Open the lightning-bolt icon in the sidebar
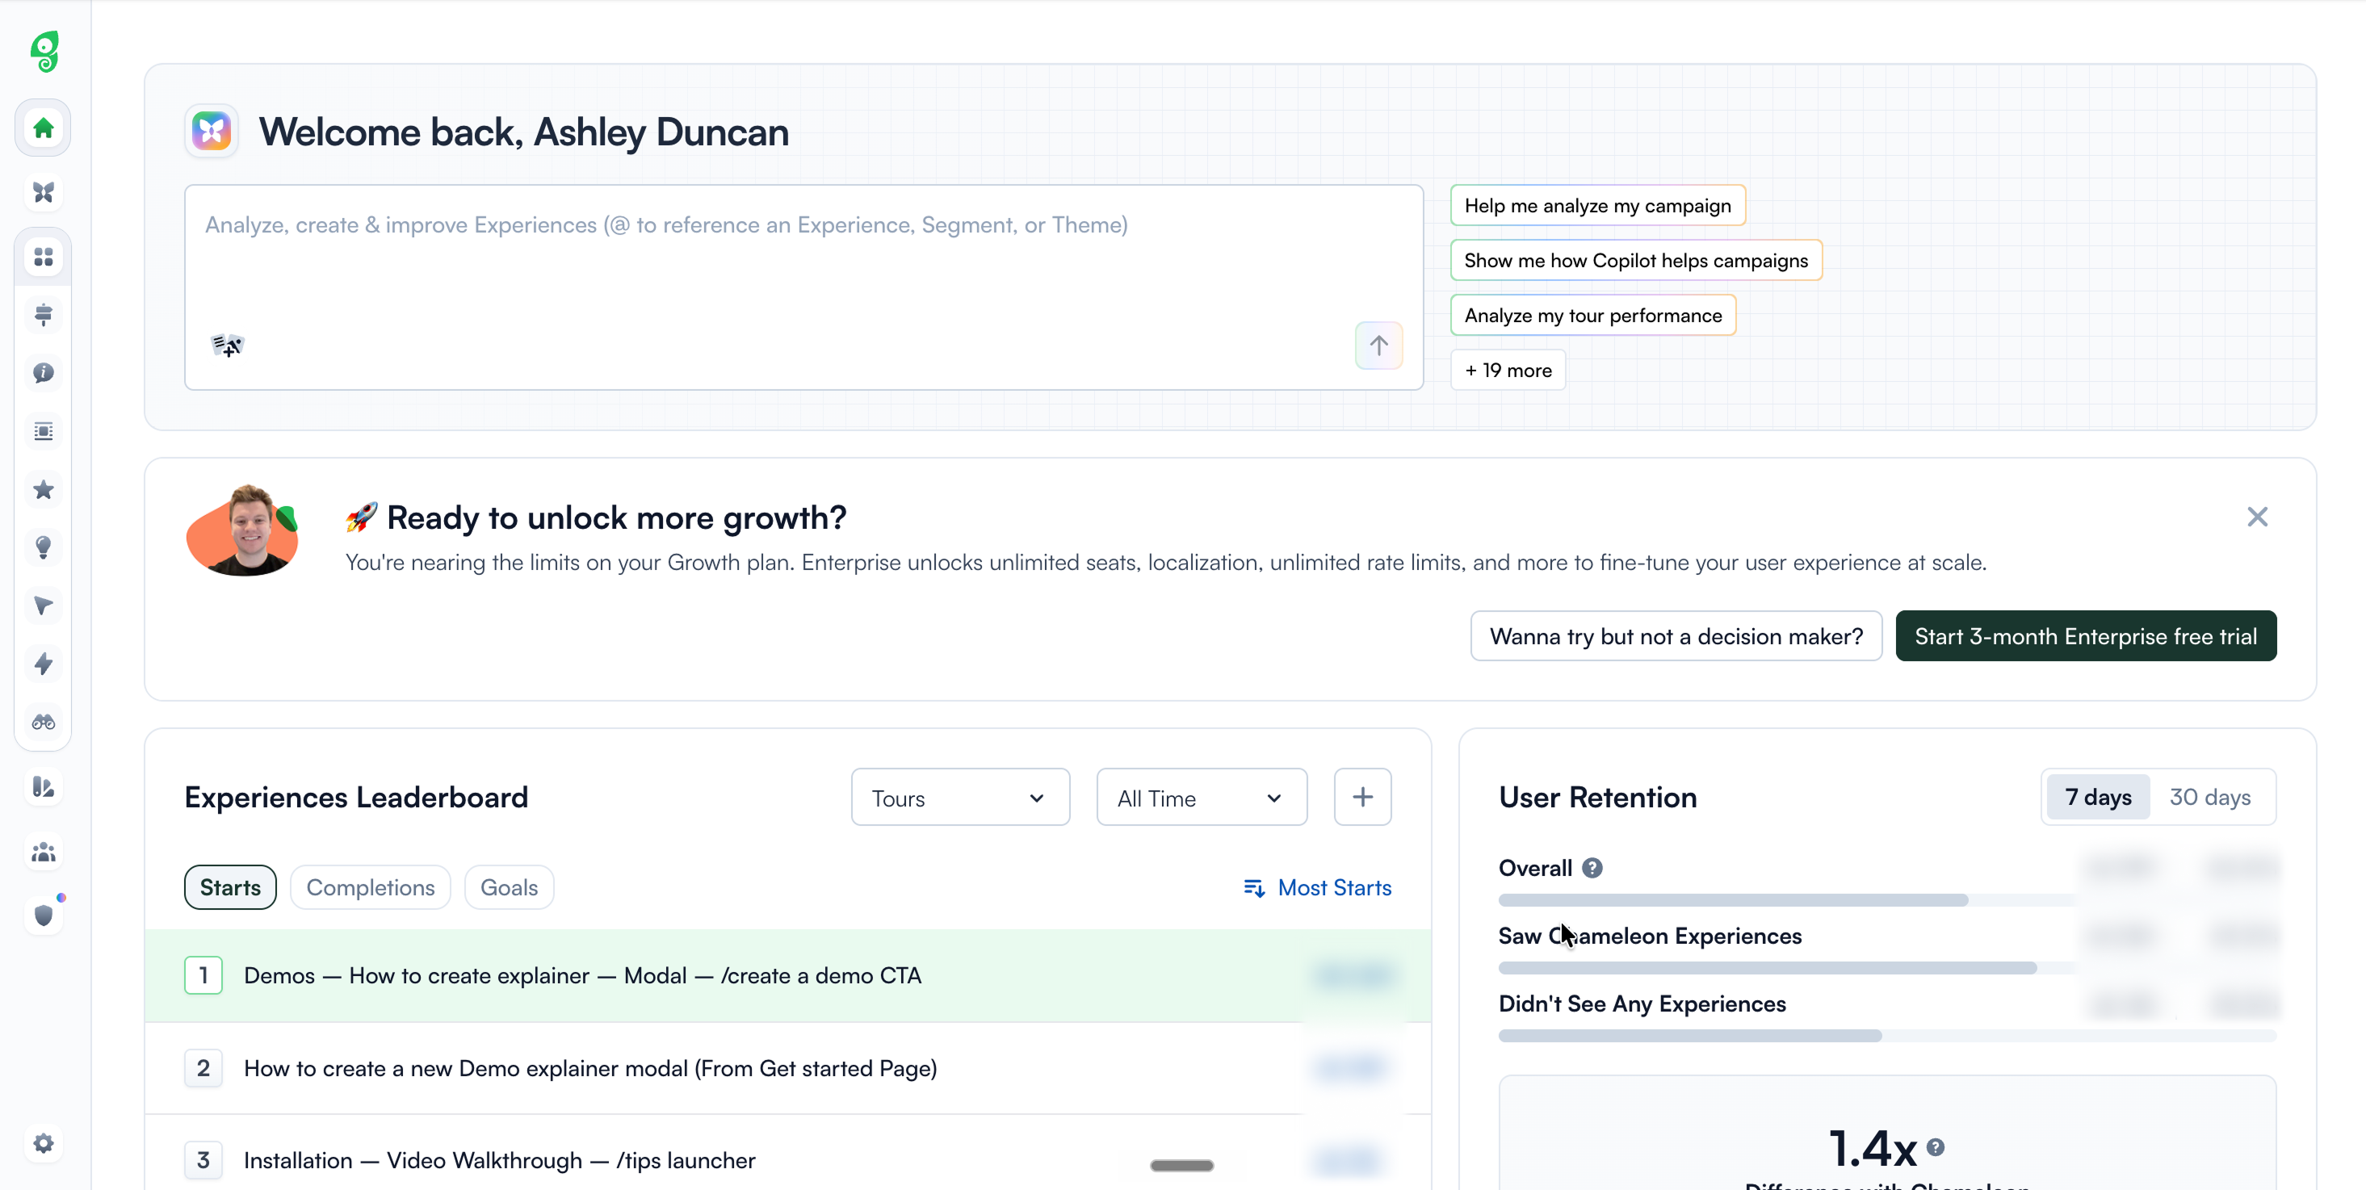Viewport: 2366px width, 1190px height. click(43, 663)
